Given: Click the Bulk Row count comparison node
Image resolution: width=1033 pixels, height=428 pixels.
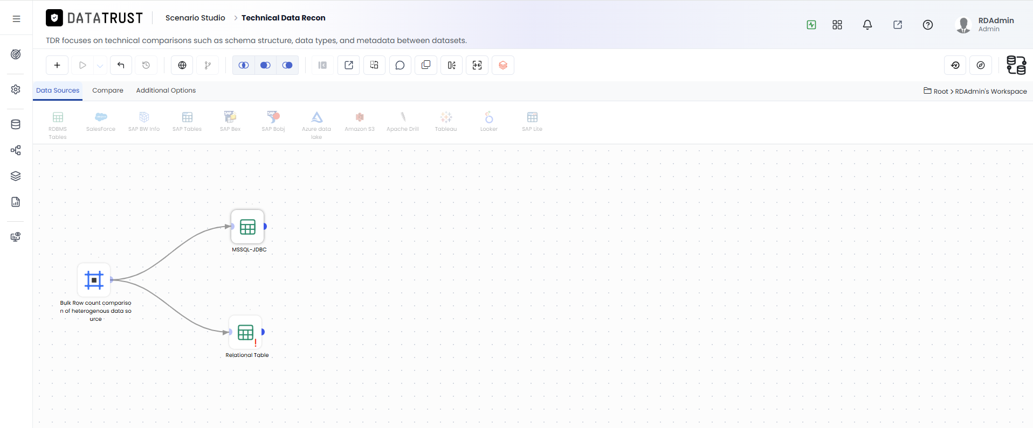Looking at the screenshot, I should point(94,280).
